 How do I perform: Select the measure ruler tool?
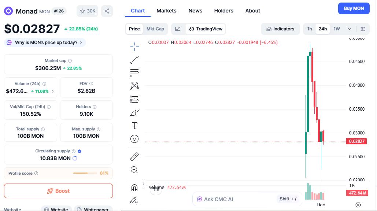134,156
